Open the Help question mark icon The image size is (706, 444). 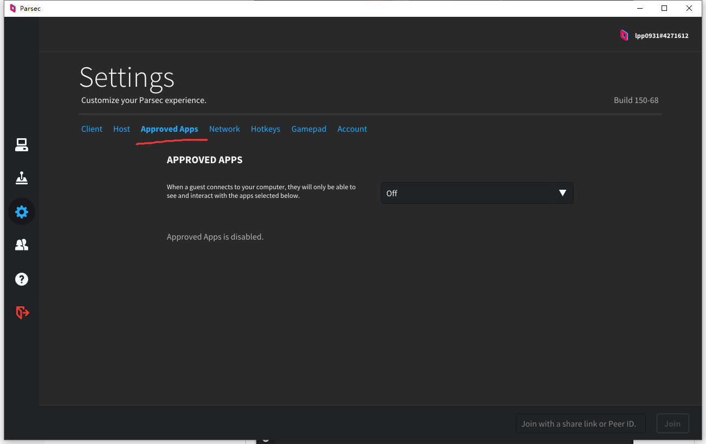pos(22,279)
